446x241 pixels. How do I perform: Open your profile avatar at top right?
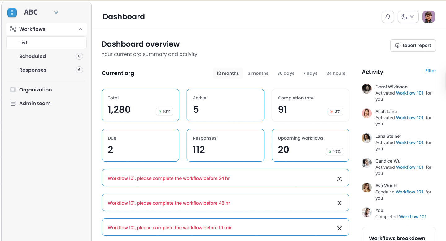pos(429,17)
